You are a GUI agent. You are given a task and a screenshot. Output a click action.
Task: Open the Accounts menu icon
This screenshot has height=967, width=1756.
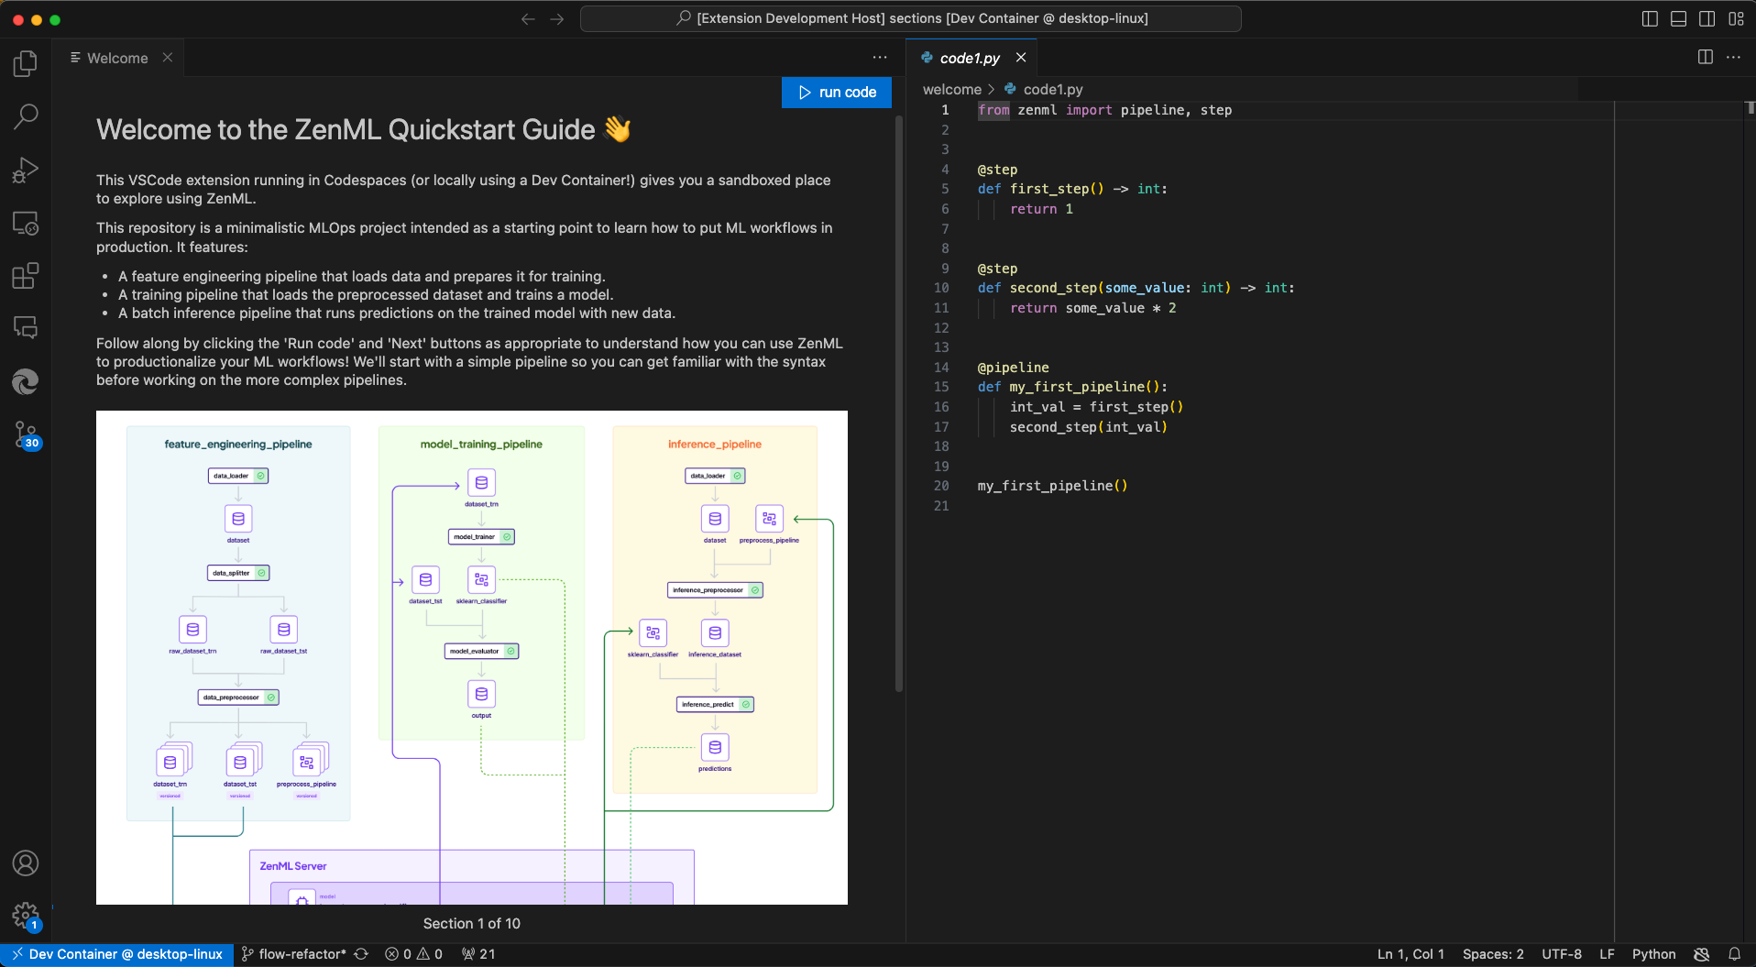[x=26, y=863]
